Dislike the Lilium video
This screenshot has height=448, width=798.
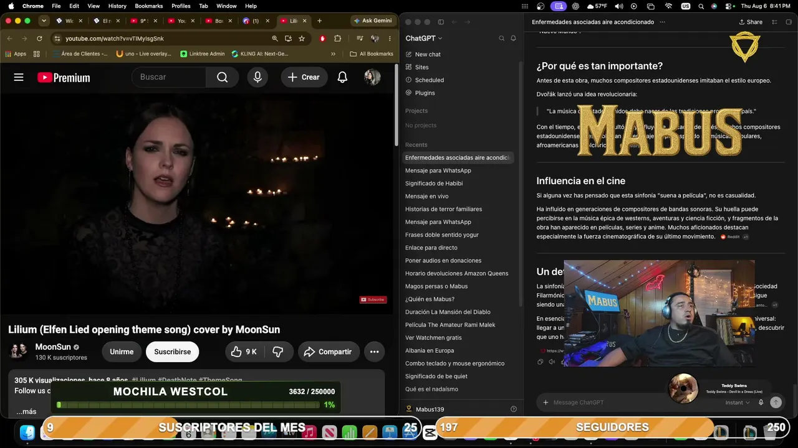[x=278, y=352]
